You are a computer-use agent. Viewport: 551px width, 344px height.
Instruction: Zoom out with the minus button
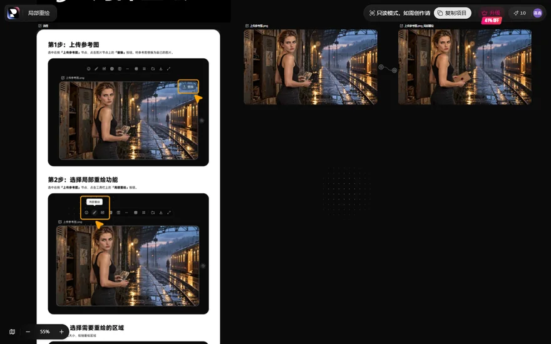pos(28,331)
